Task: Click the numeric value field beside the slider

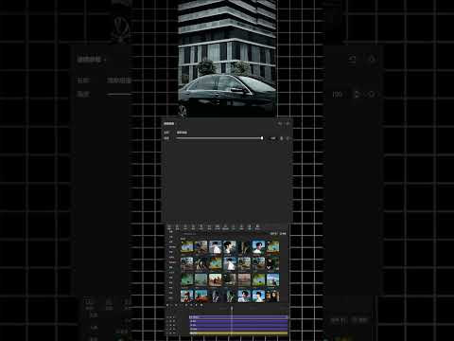Action: pos(273,138)
